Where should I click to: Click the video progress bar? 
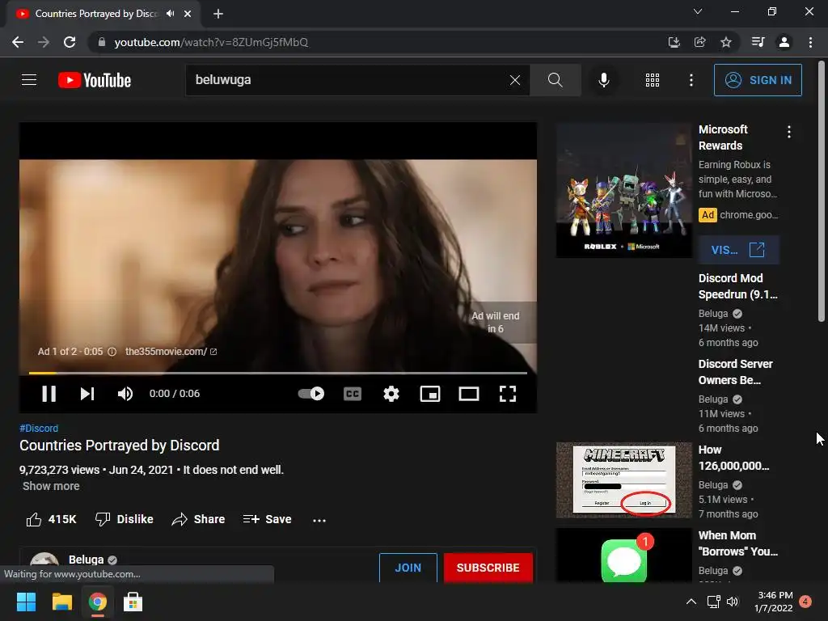(x=278, y=373)
